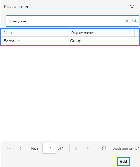Click the 'Displaying items' status text
This screenshot has height=167, width=140.
point(126,148)
